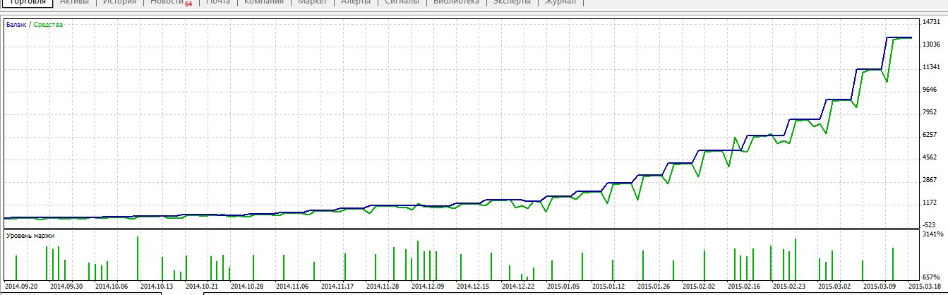This screenshot has height=295, width=948.
Task: Click the 2014.12.15 date label
Action: click(472, 287)
